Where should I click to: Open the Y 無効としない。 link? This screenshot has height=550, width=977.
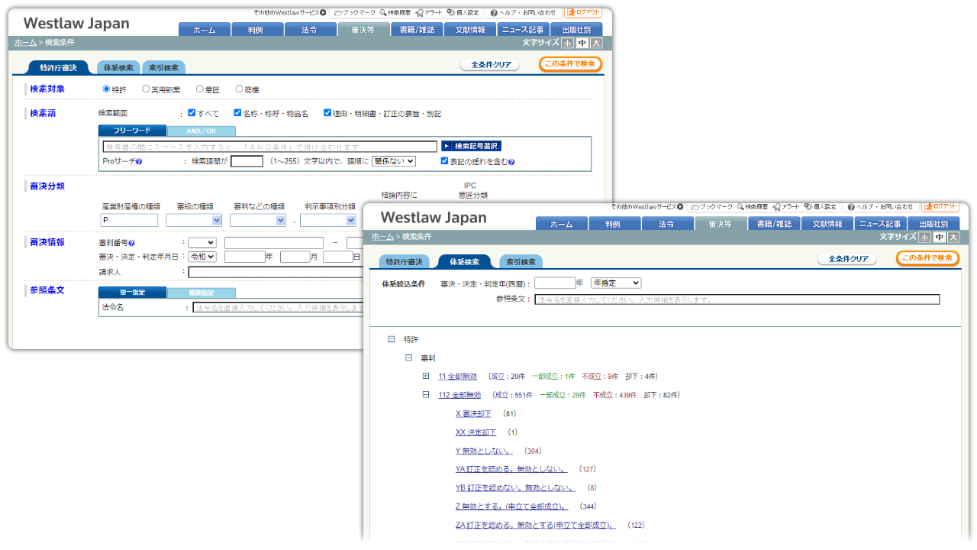484,451
